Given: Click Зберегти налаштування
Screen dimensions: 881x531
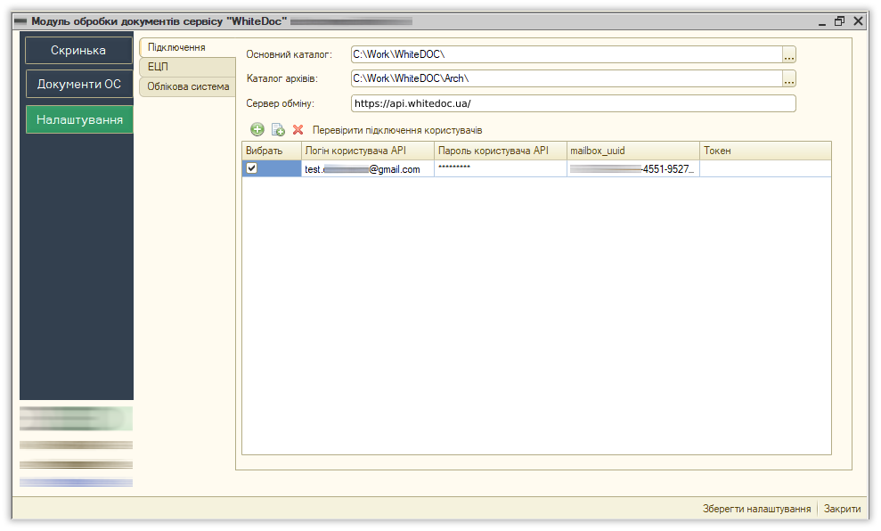Looking at the screenshot, I should coord(756,509).
